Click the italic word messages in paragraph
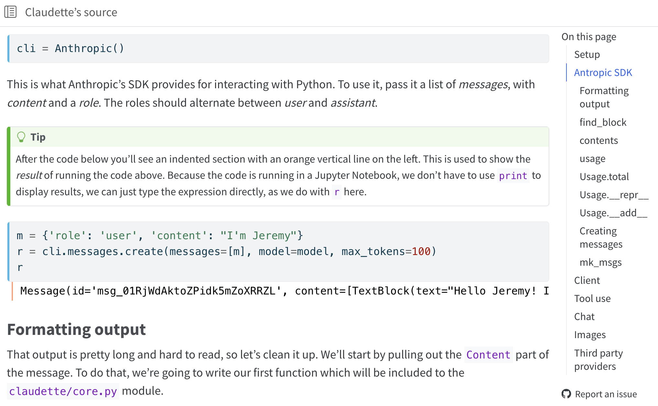Screen dimensions: 658x406 (x=483, y=84)
